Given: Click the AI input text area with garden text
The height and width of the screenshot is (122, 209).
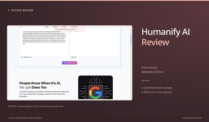Looking at the screenshot, I should [x=44, y=42].
